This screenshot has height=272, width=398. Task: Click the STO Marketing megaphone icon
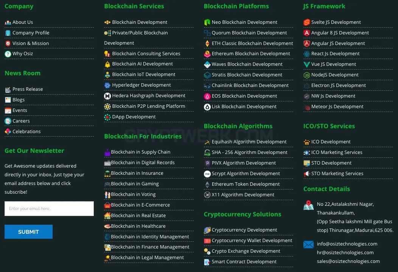[x=306, y=174]
